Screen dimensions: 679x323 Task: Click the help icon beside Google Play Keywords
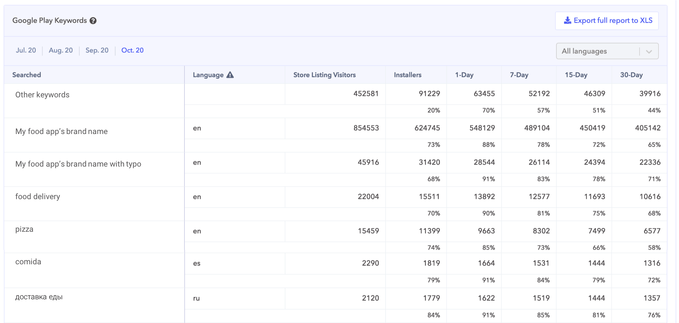tap(93, 21)
